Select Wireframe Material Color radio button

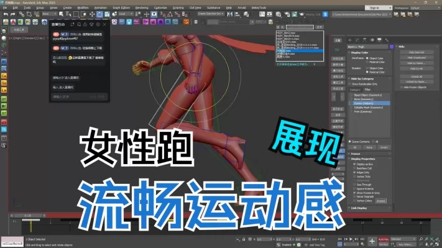click(367, 62)
